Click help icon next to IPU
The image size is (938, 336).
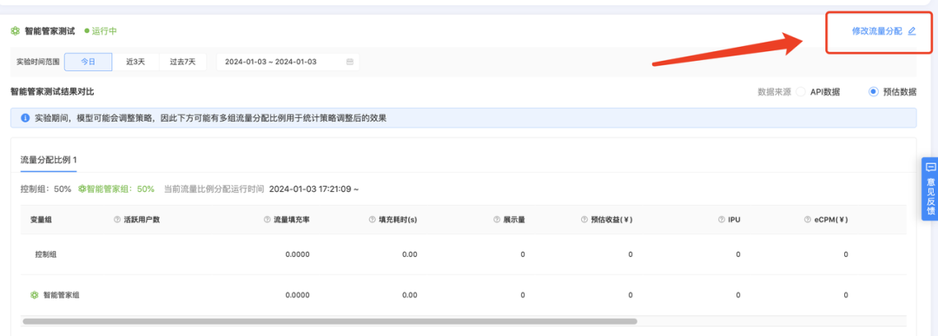click(722, 220)
